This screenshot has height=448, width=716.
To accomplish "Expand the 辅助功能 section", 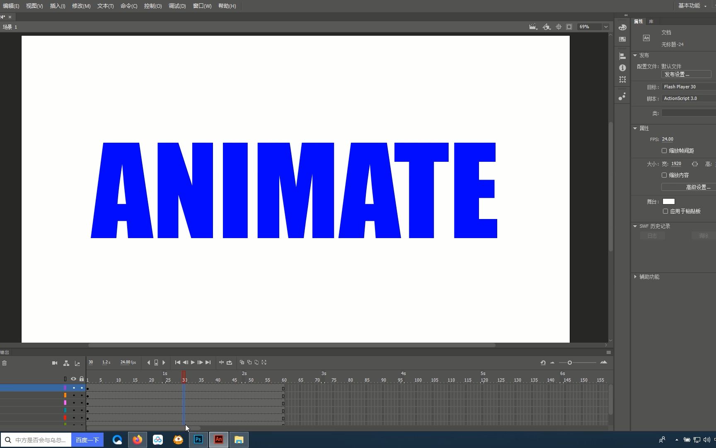I will [x=635, y=277].
